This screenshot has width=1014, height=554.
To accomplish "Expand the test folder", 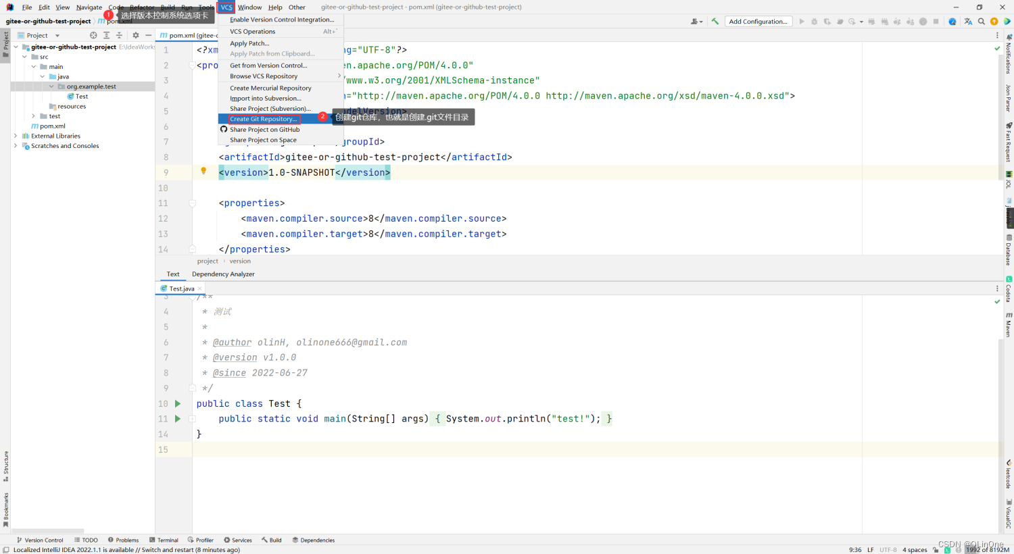I will point(34,116).
